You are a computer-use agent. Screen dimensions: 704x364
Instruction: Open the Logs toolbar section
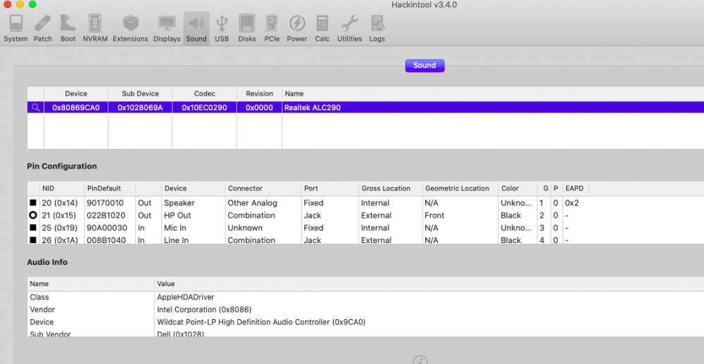tap(377, 28)
